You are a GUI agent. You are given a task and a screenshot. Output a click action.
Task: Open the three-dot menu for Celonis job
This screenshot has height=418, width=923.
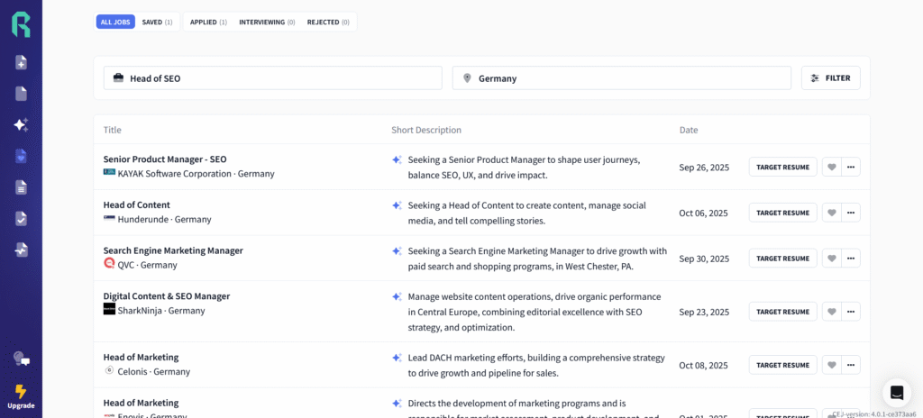pos(851,365)
